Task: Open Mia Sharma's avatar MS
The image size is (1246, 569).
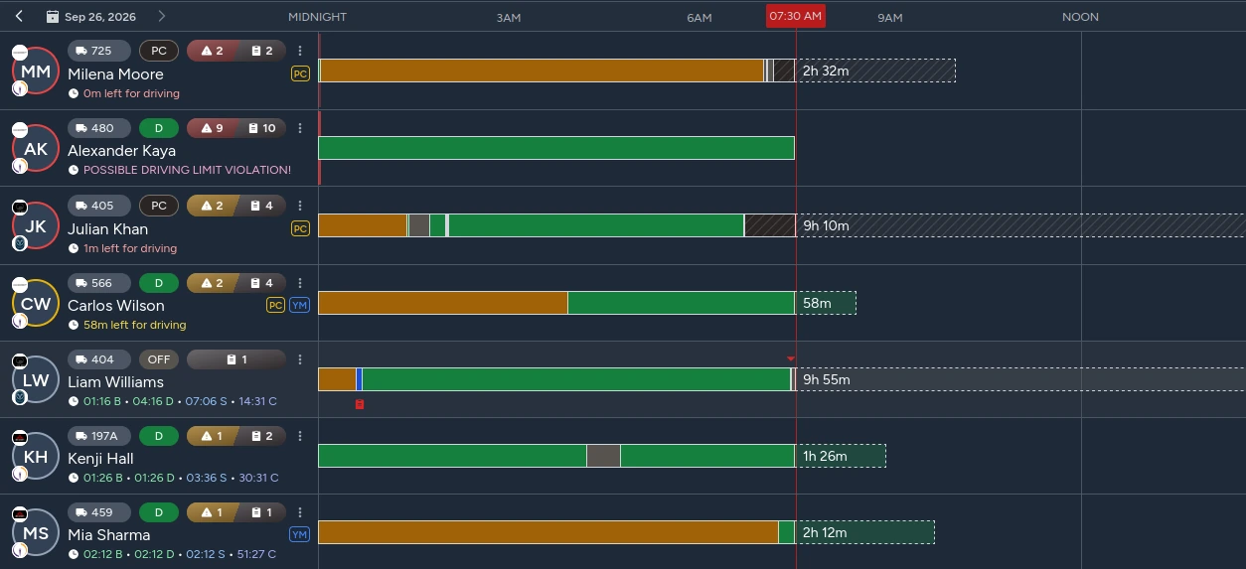Action: [36, 533]
